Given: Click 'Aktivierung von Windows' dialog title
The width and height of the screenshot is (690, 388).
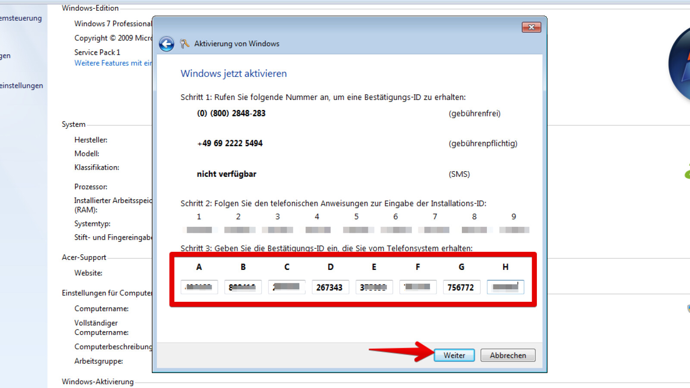Looking at the screenshot, I should [237, 44].
